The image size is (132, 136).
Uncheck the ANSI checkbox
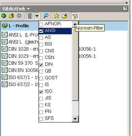click(41, 31)
